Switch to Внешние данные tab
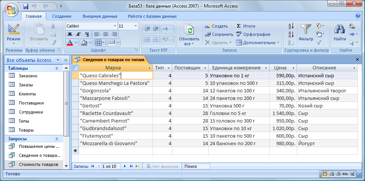The width and height of the screenshot is (365, 181). click(100, 16)
